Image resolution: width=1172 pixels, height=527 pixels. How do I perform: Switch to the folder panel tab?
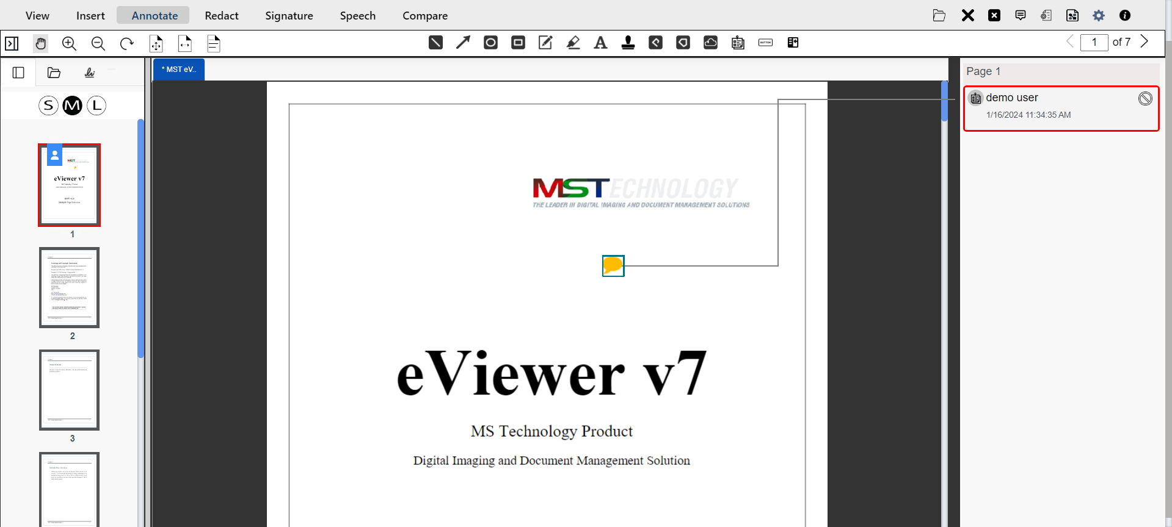click(54, 73)
